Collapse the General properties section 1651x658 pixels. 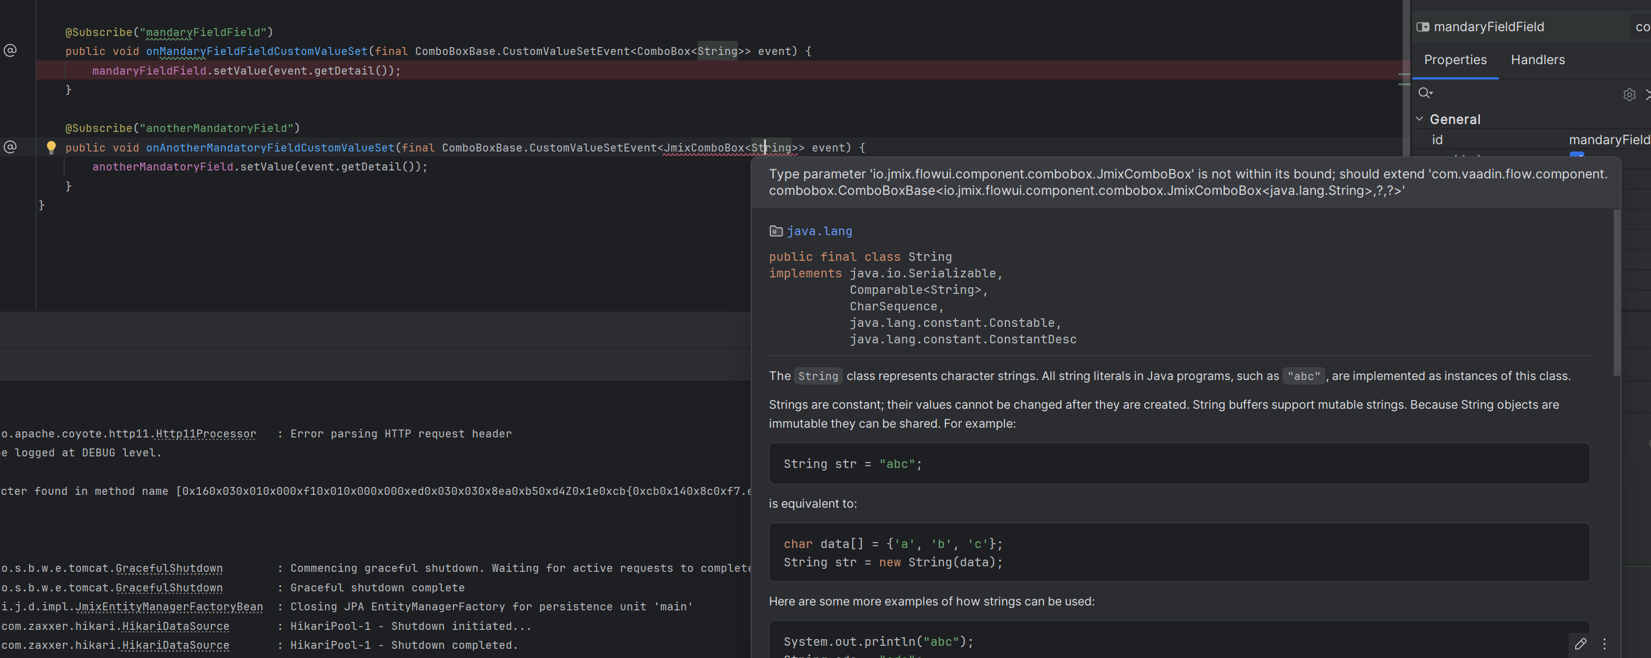tap(1419, 119)
